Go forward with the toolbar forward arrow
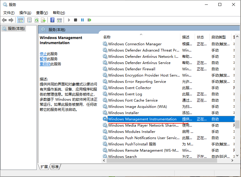241x177 pixels. tap(11, 20)
